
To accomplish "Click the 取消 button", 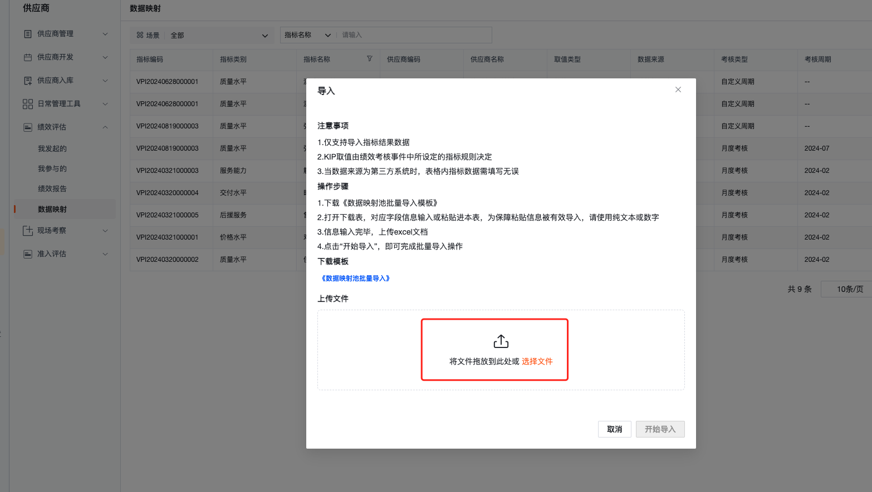I will tap(615, 429).
